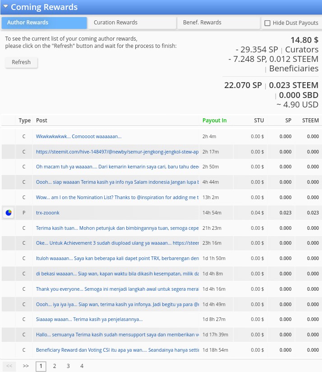322x372 pixels.
Task: Select page 1 in pagination
Action: coord(41,366)
